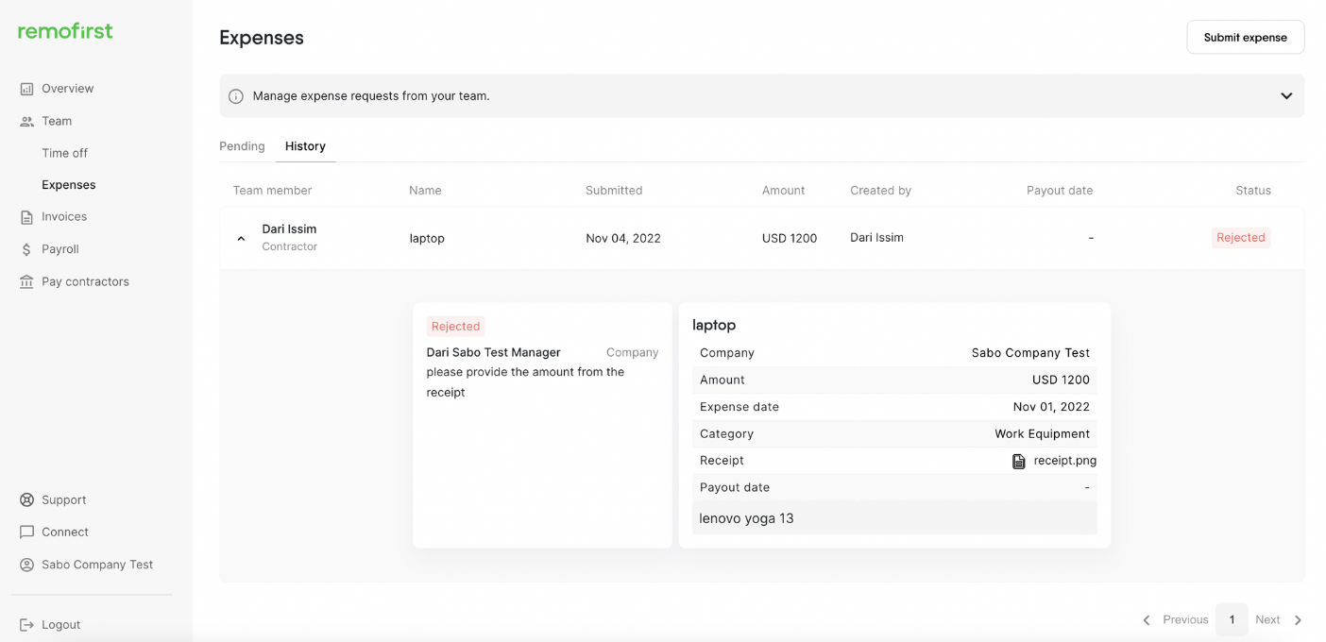Collapse the Dari Issim expense row

click(x=241, y=239)
